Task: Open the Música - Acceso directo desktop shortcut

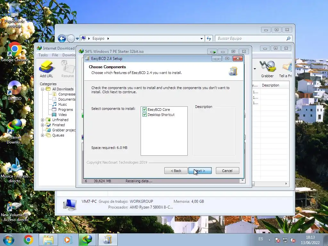Action: click(x=14, y=170)
